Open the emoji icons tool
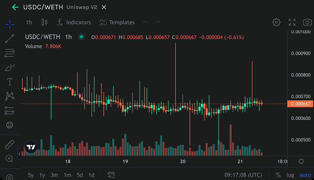The image size is (314, 180). pos(9,125)
